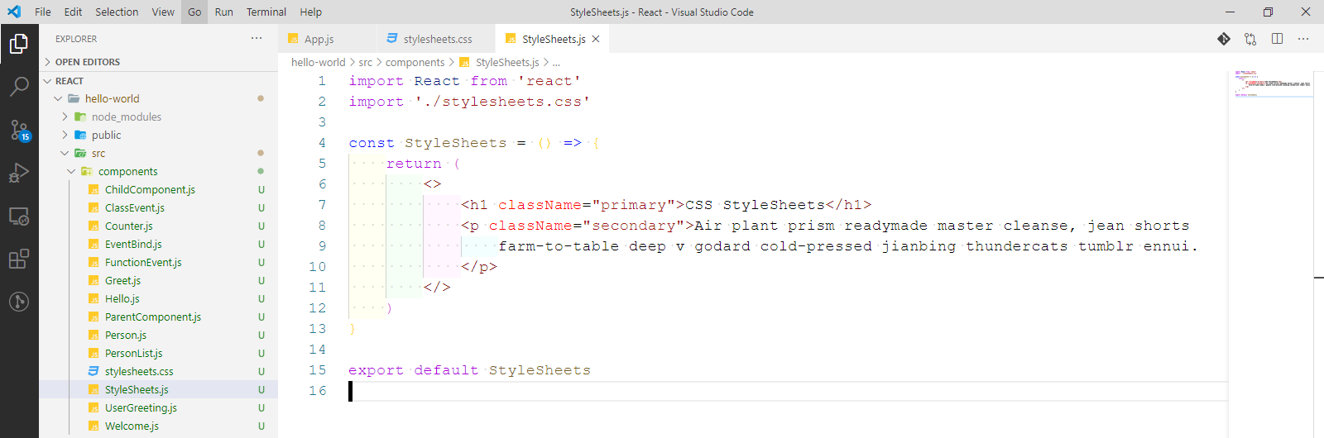Image resolution: width=1324 pixels, height=438 pixels.
Task: Open ClassEvent.js in explorer
Action: pos(135,207)
